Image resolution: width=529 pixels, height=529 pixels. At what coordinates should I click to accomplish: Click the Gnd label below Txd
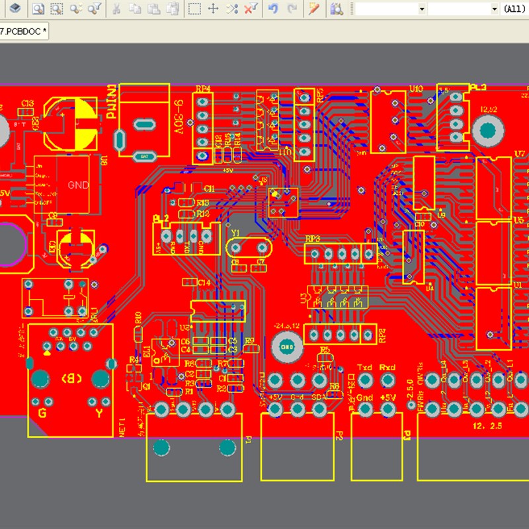(x=364, y=398)
